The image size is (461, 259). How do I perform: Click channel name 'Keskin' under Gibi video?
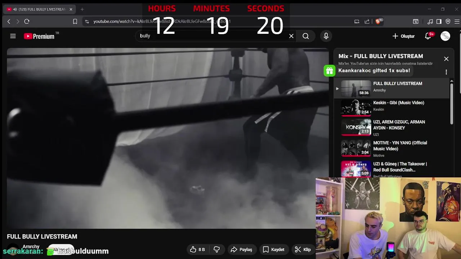(x=379, y=109)
